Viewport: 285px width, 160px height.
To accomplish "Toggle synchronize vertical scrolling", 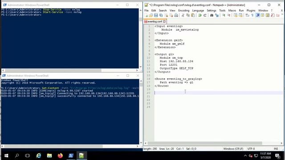I will [236, 16].
